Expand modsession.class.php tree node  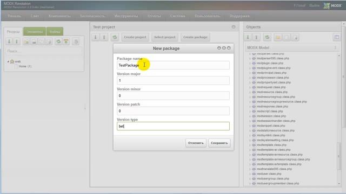(x=250, y=116)
